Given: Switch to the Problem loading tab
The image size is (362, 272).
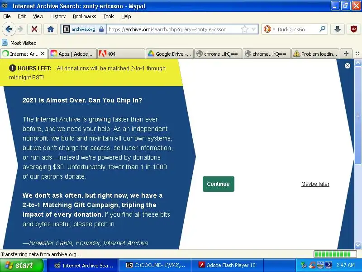Looking at the screenshot, I should click(x=315, y=54).
